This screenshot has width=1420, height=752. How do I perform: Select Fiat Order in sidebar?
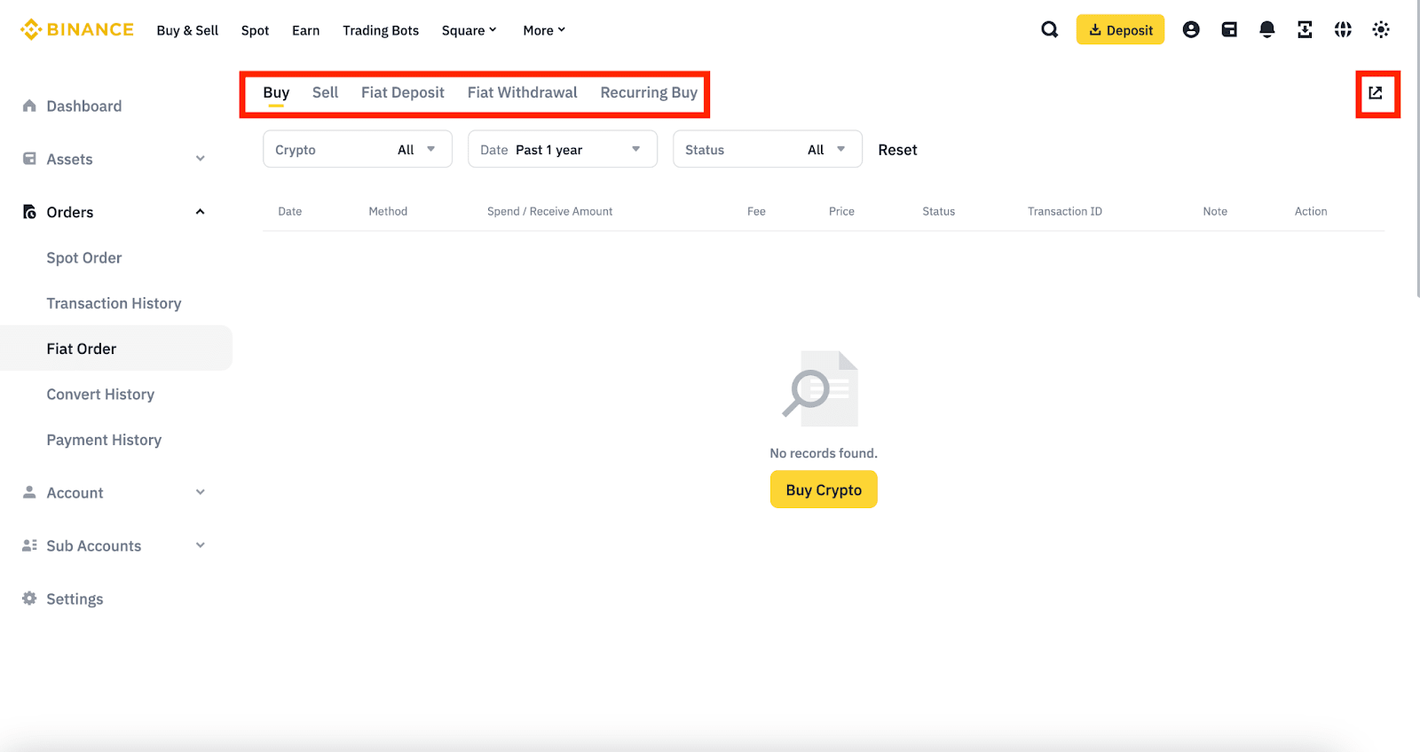point(115,348)
